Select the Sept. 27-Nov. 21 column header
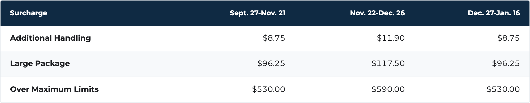530x103 pixels. click(257, 13)
